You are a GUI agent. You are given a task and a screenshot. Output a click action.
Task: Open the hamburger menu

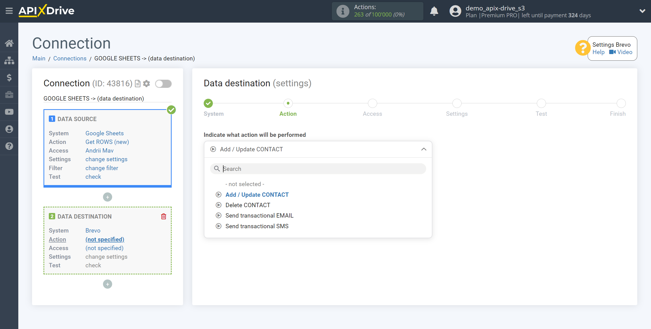click(x=9, y=11)
